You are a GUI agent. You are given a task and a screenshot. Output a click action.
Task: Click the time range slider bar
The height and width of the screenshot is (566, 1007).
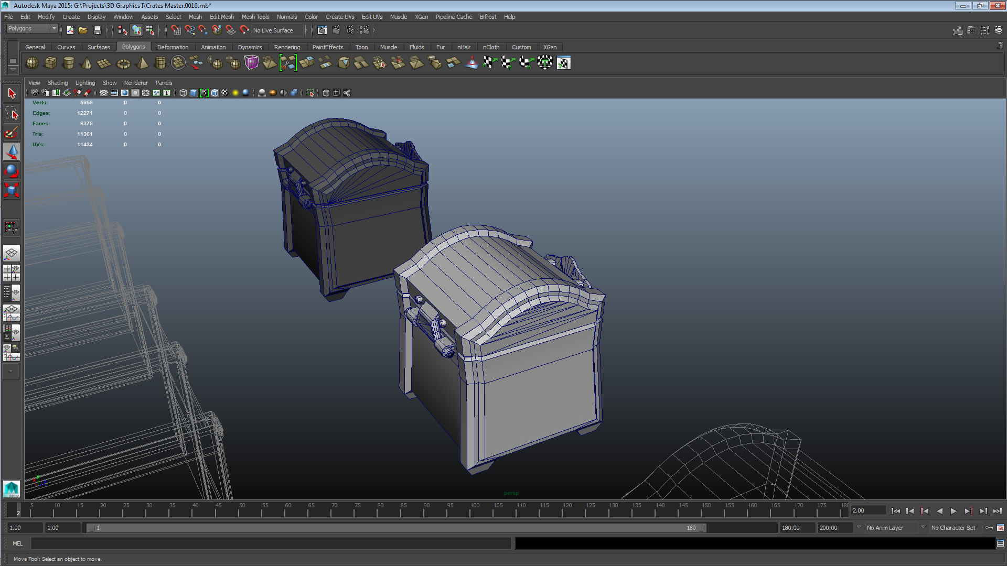396,528
